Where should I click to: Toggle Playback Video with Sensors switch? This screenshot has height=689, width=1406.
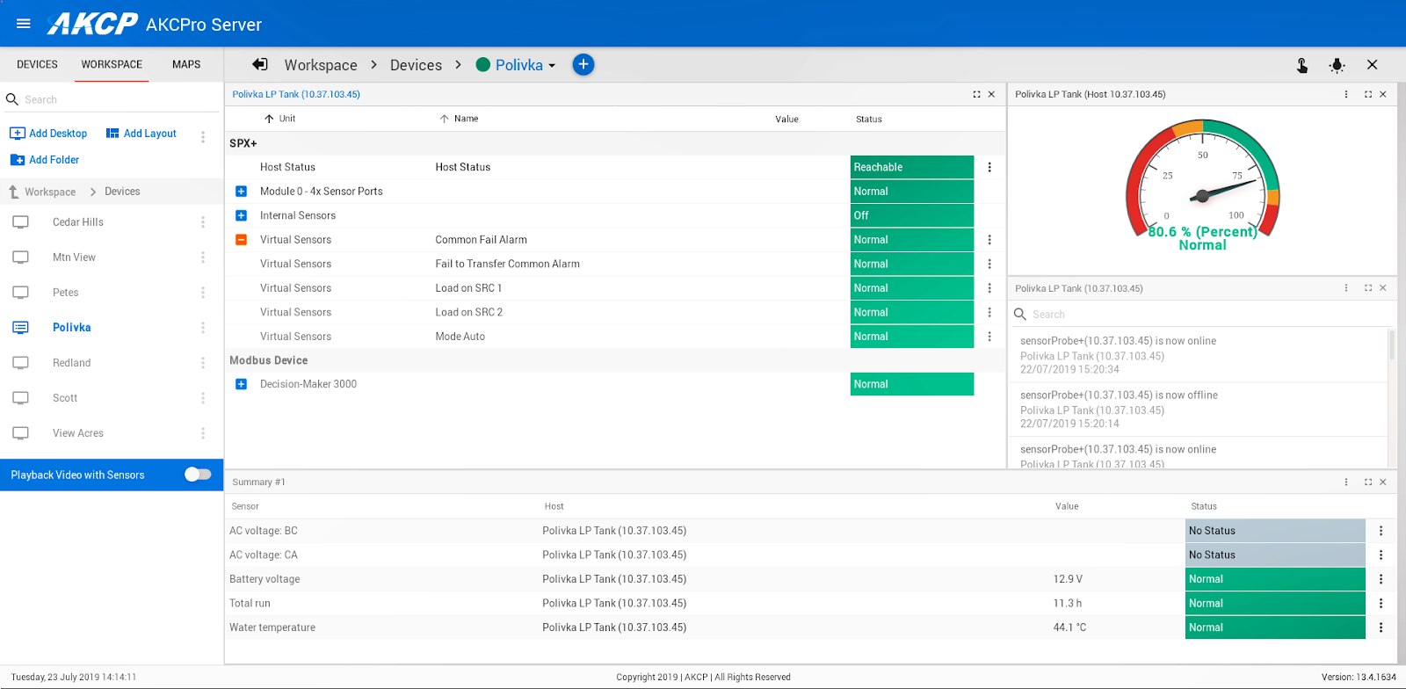[x=198, y=475]
